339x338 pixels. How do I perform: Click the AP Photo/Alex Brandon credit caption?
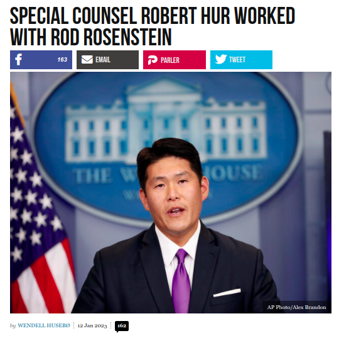[x=296, y=307]
